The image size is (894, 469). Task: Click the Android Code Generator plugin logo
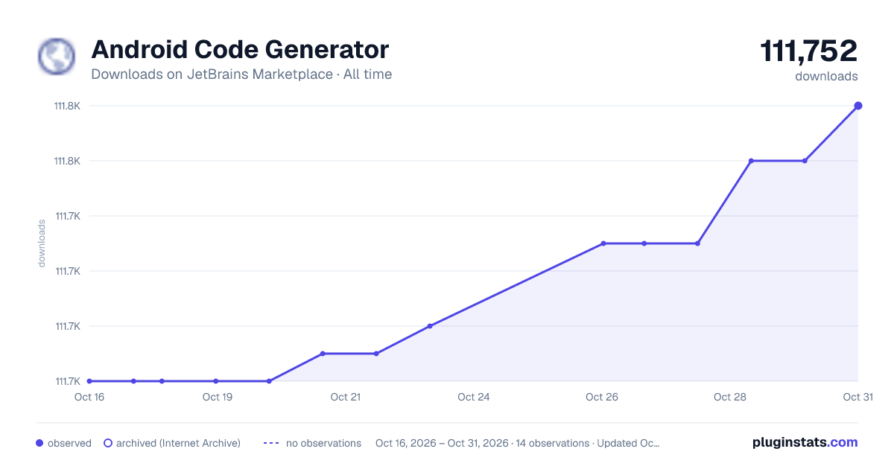[x=57, y=57]
